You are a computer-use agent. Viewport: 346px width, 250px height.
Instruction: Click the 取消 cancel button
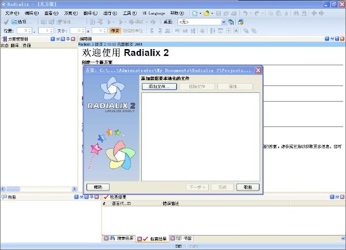pyautogui.click(x=247, y=187)
